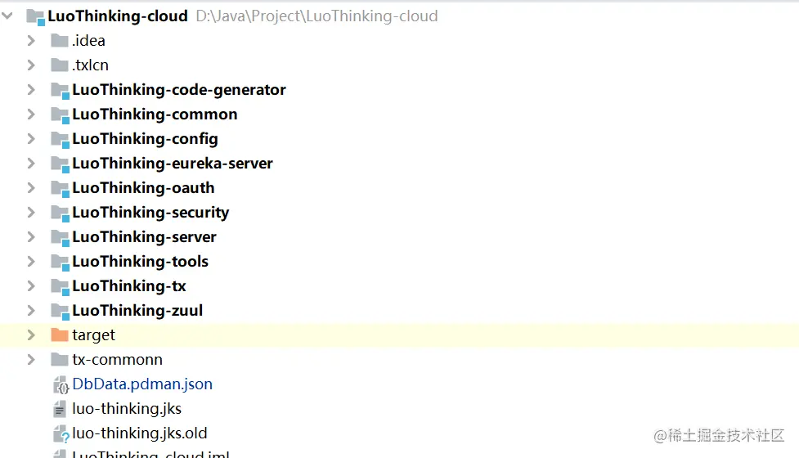Click the luo-thinking.jks file icon
This screenshot has width=799, height=458.
[x=60, y=408]
